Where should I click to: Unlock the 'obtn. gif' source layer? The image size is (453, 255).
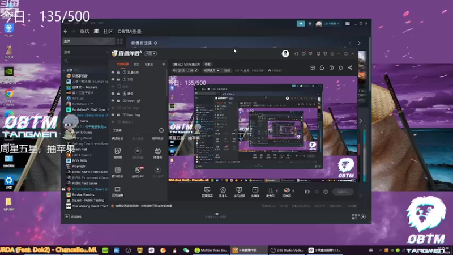(118, 101)
